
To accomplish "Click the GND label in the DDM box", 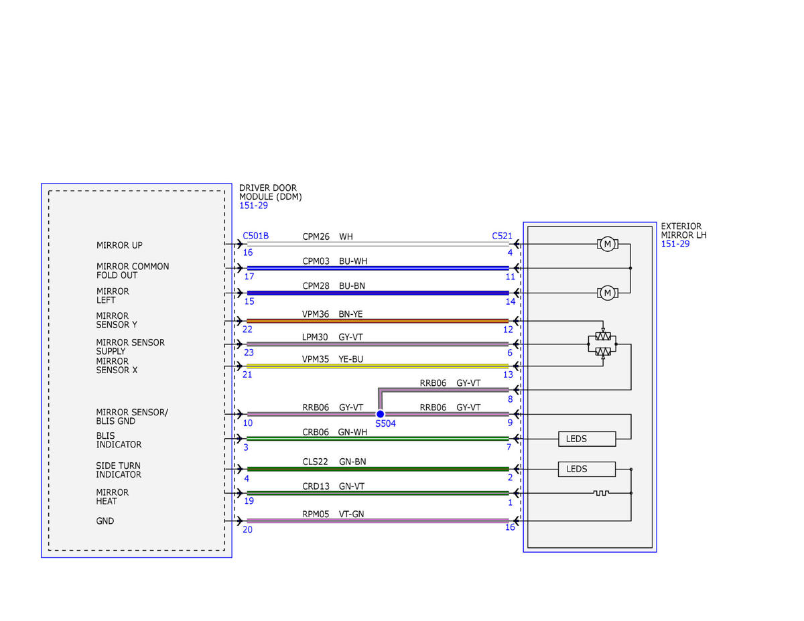I will click(105, 521).
